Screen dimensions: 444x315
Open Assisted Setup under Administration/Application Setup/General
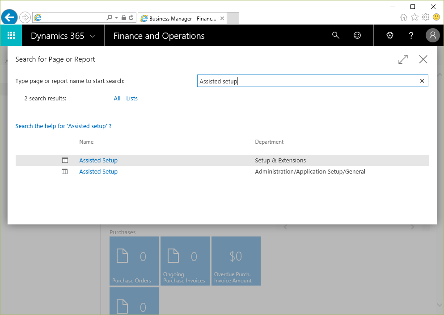tap(98, 172)
